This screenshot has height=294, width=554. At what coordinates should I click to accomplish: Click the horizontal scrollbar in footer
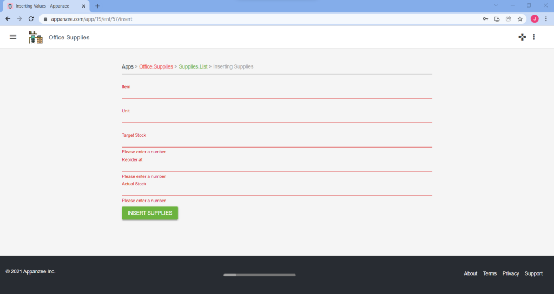click(260, 275)
